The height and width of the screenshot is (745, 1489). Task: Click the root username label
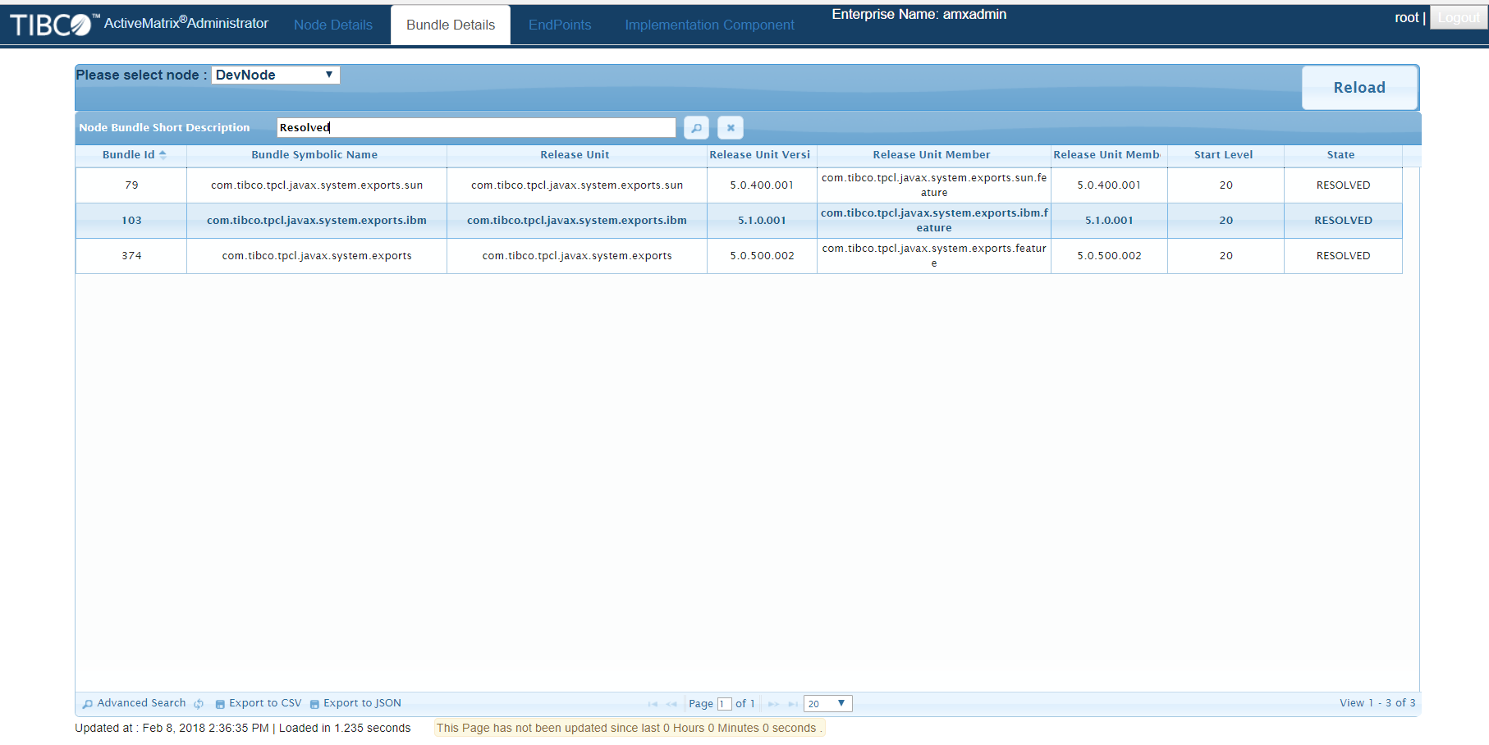1406,18
